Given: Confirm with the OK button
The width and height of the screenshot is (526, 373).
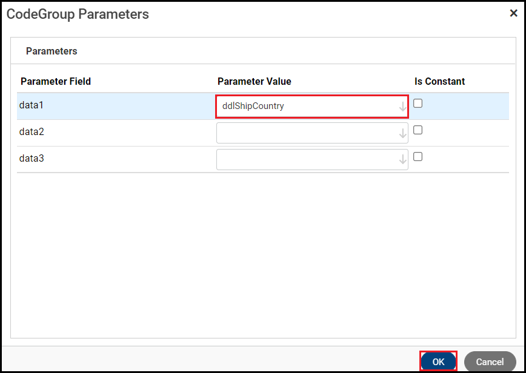Looking at the screenshot, I should coord(438,361).
